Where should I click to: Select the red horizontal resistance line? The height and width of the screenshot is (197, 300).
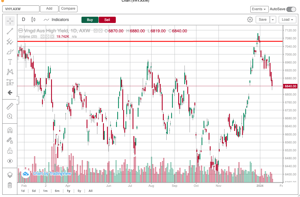coord(150,41)
